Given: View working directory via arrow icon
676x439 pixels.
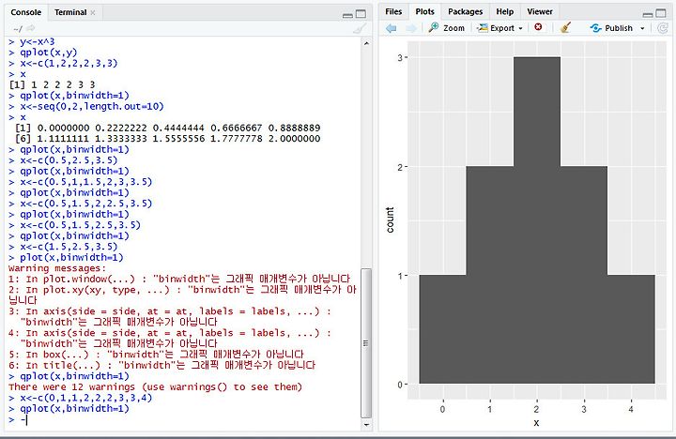Looking at the screenshot, I should coord(30,29).
